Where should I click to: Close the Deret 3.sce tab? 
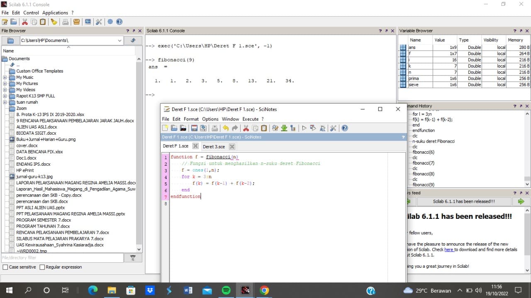[x=232, y=146]
